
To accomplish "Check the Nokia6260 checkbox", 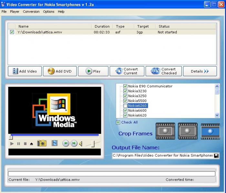I will pyautogui.click(x=125, y=106).
